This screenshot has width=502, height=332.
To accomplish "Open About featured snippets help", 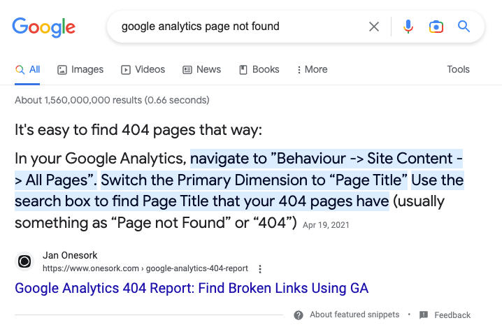I will (x=354, y=315).
